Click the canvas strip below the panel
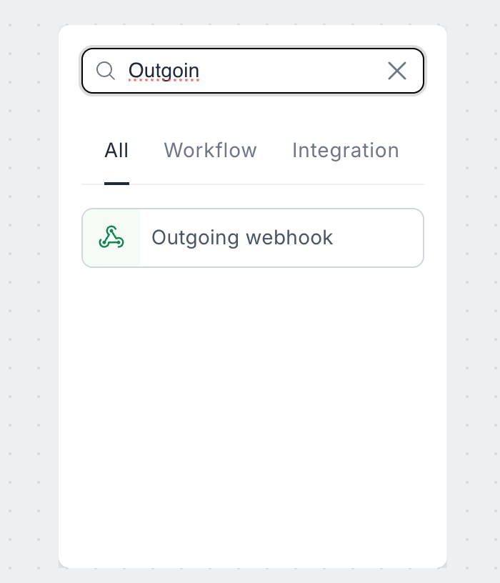Viewport: 500px width, 583px height. [250, 575]
